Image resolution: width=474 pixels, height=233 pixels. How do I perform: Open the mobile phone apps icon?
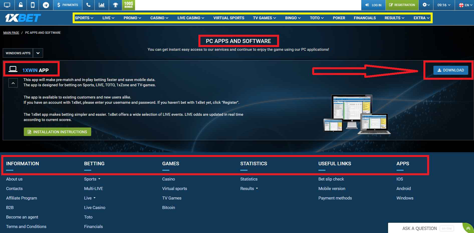click(x=33, y=5)
